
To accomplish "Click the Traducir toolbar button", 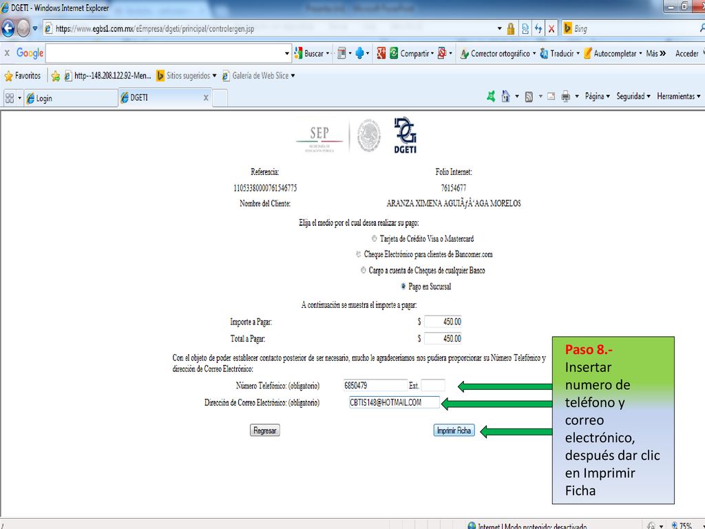I will (x=556, y=54).
